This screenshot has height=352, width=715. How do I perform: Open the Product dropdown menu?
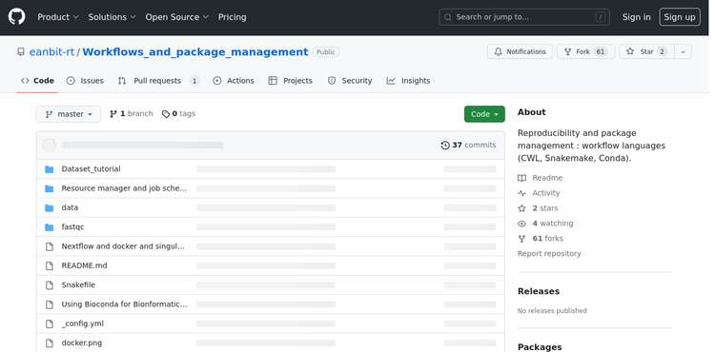[58, 17]
